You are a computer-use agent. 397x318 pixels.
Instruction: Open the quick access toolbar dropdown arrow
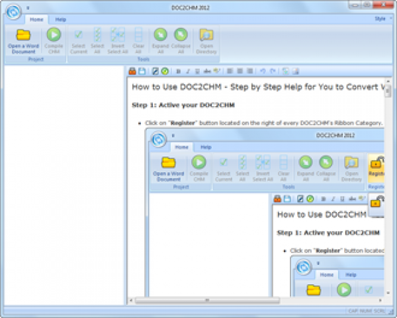[x=28, y=8]
